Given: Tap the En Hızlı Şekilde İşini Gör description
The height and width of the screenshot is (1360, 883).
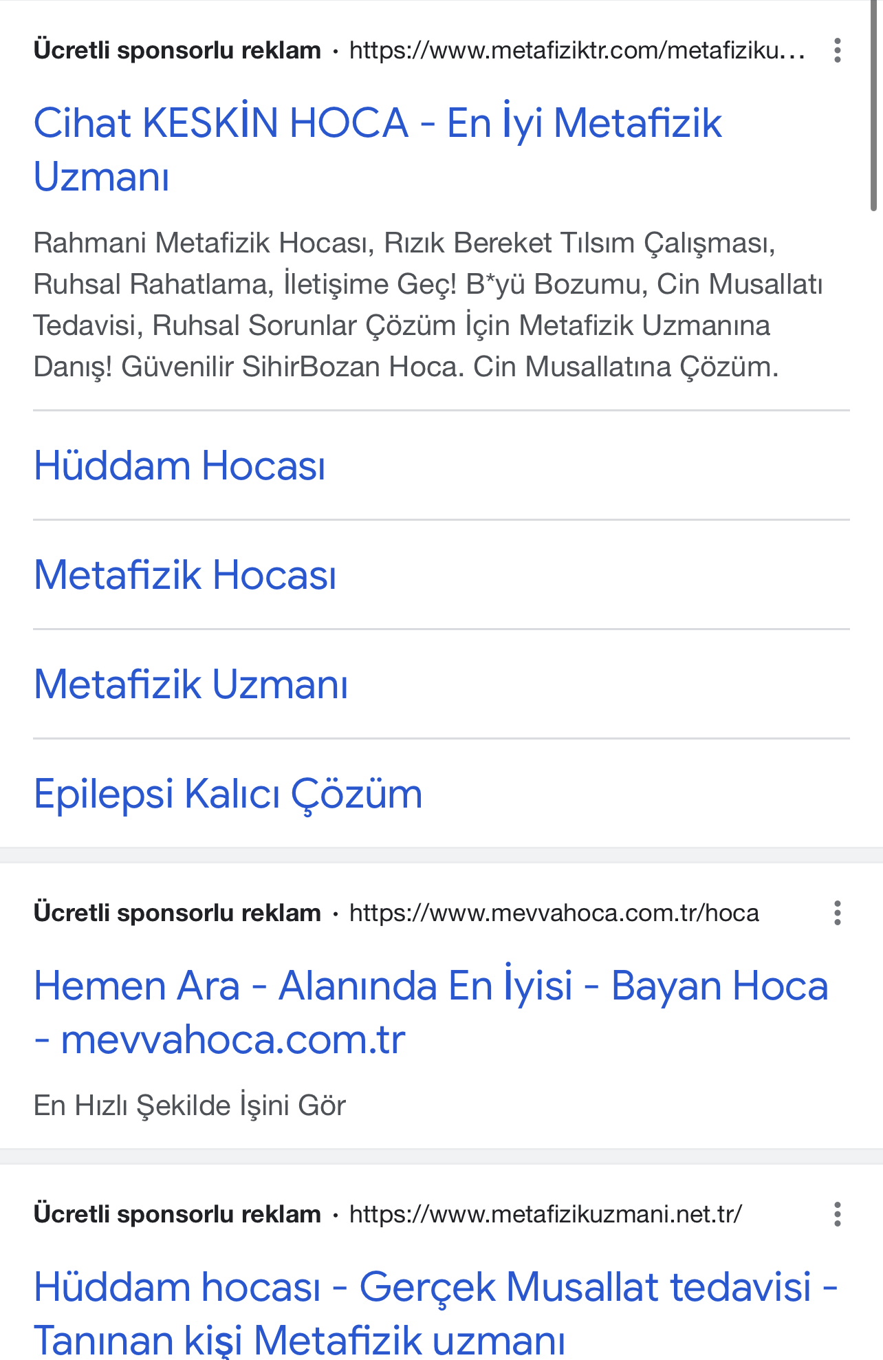Looking at the screenshot, I should point(189,1105).
